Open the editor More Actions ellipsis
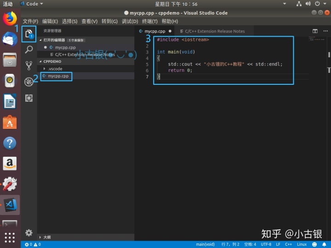This screenshot has height=248, width=331. point(325,31)
